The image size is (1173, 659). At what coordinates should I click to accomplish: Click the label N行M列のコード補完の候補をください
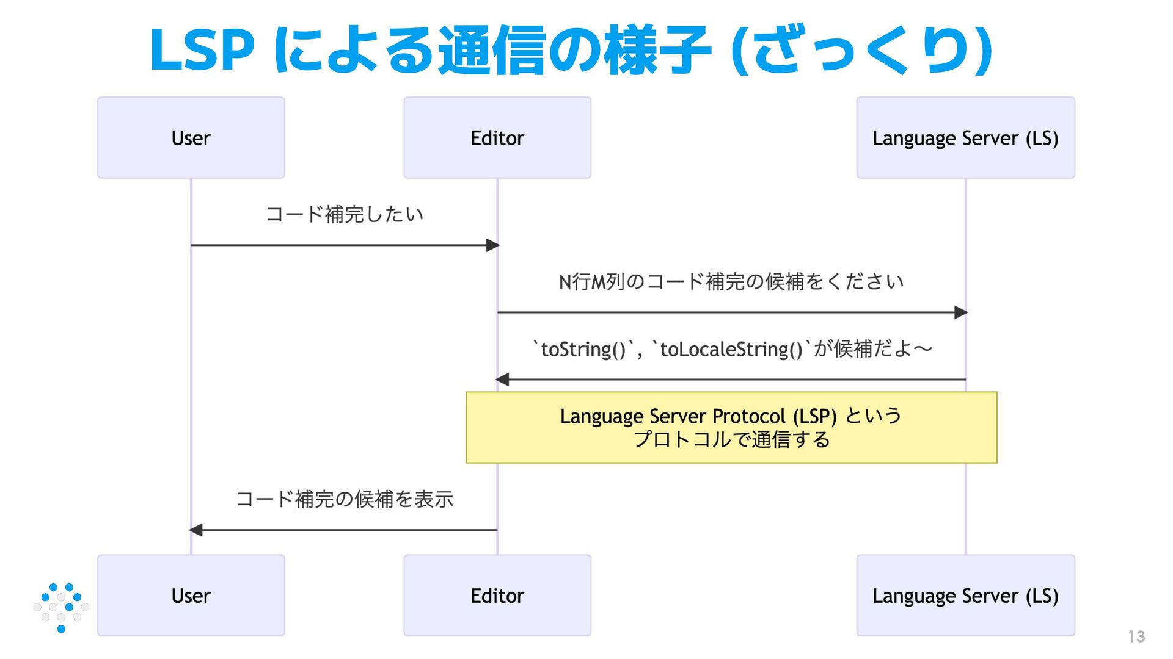tap(731, 282)
